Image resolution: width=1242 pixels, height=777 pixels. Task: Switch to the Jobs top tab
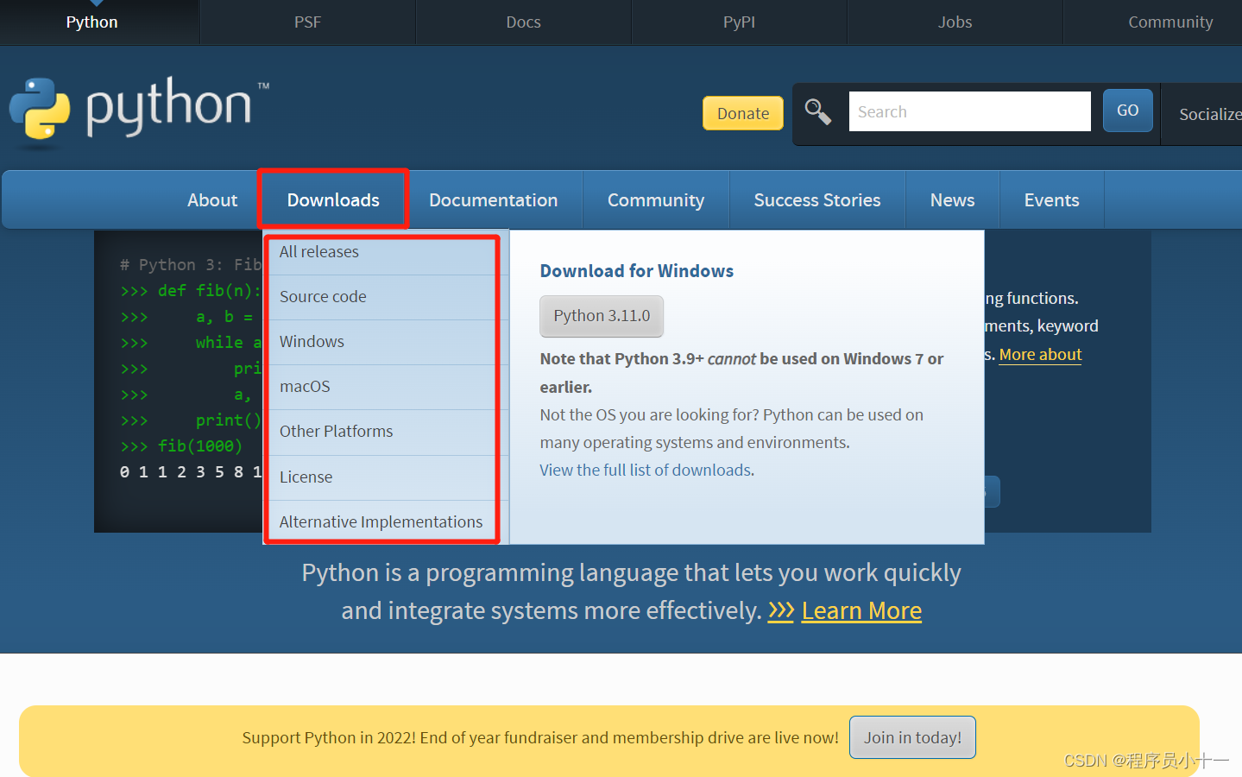(x=955, y=22)
